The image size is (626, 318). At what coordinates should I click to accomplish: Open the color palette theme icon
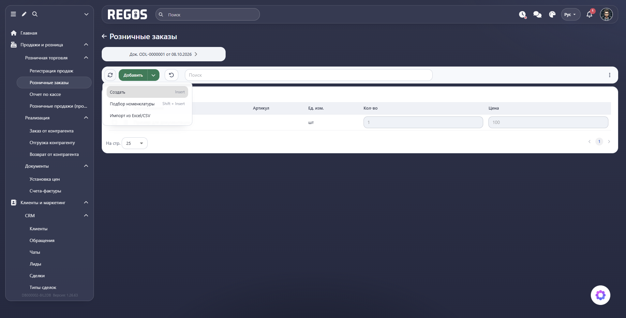click(x=552, y=15)
